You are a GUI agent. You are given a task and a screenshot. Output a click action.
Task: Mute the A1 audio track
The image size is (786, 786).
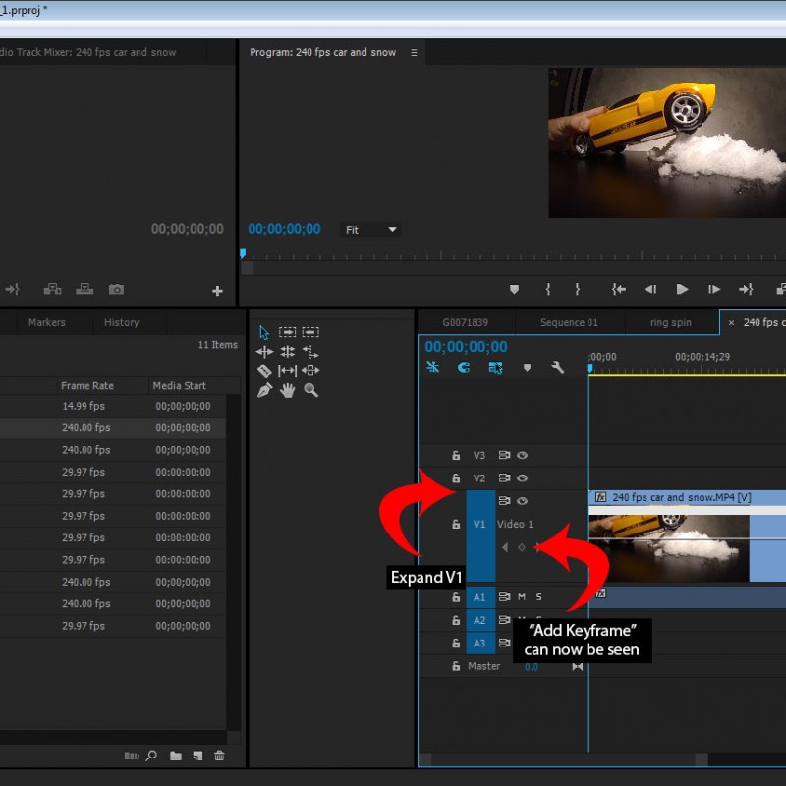522,596
